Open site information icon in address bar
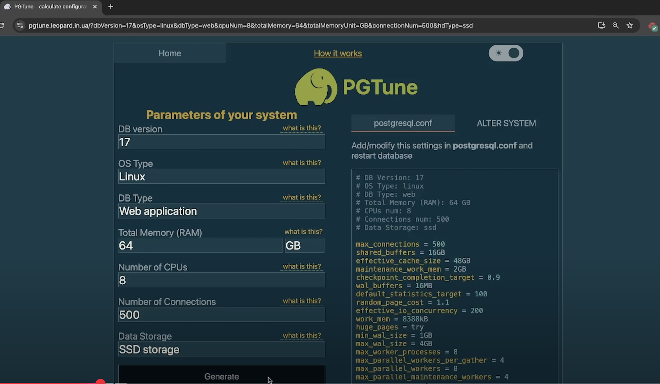The image size is (660, 384). click(20, 25)
